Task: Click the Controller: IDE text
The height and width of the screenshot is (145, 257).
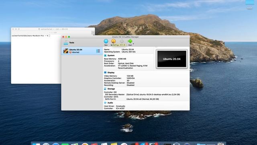Action: (110, 92)
